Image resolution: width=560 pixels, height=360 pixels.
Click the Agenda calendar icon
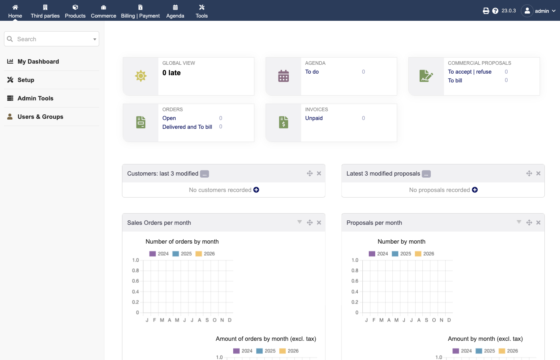(x=284, y=76)
